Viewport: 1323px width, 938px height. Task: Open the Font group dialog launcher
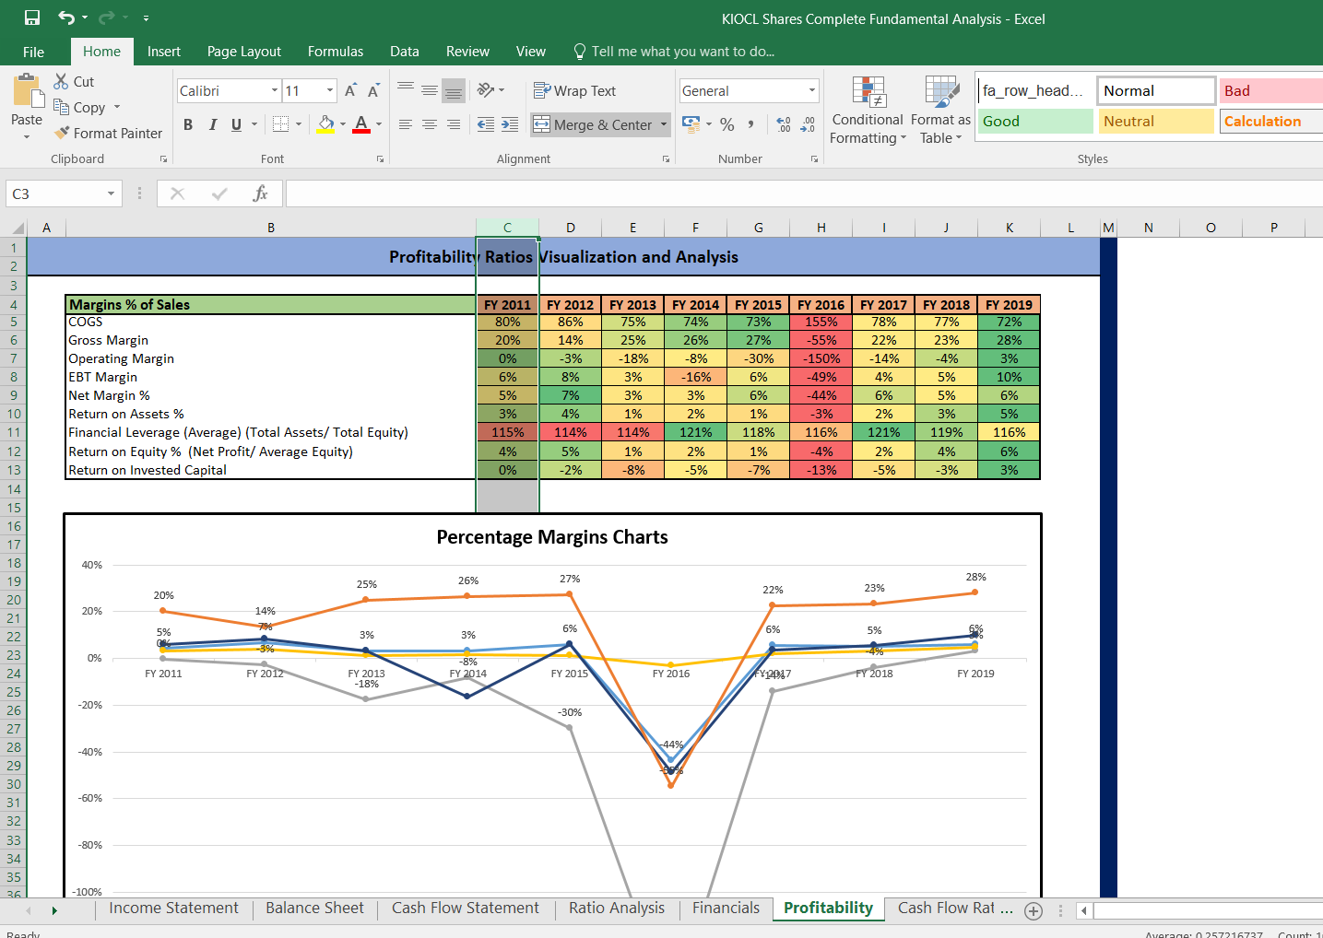(380, 159)
